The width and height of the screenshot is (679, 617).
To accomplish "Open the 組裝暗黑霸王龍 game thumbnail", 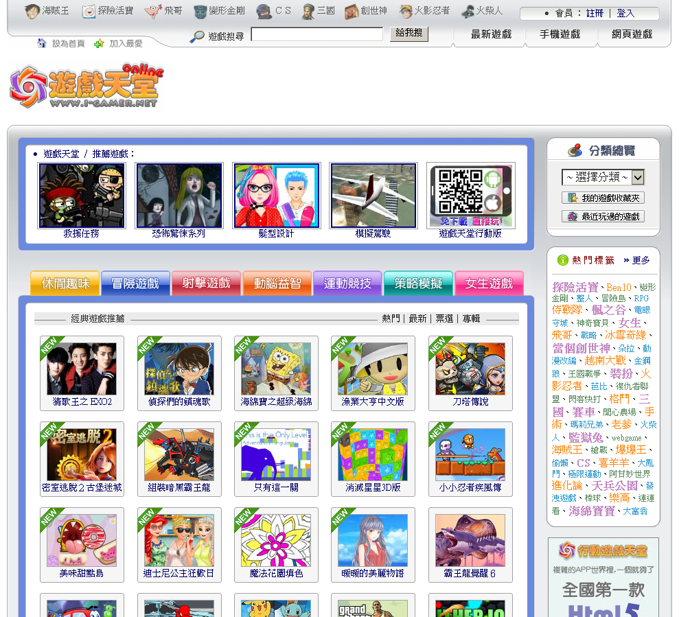I will point(179,454).
